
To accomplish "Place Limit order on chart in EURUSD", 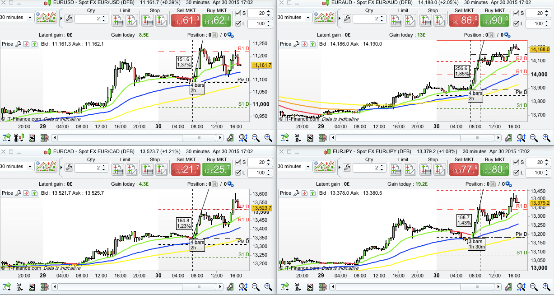I will 131,19.
